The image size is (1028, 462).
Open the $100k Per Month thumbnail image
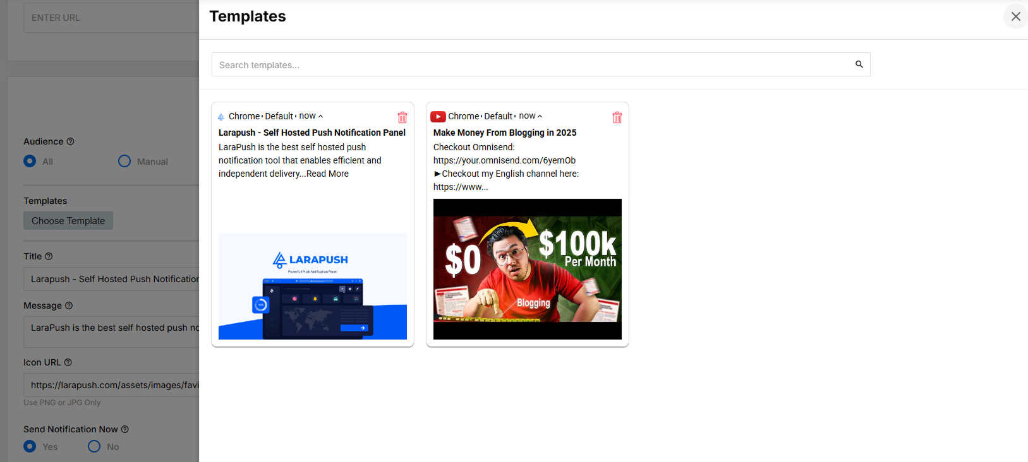click(x=528, y=269)
